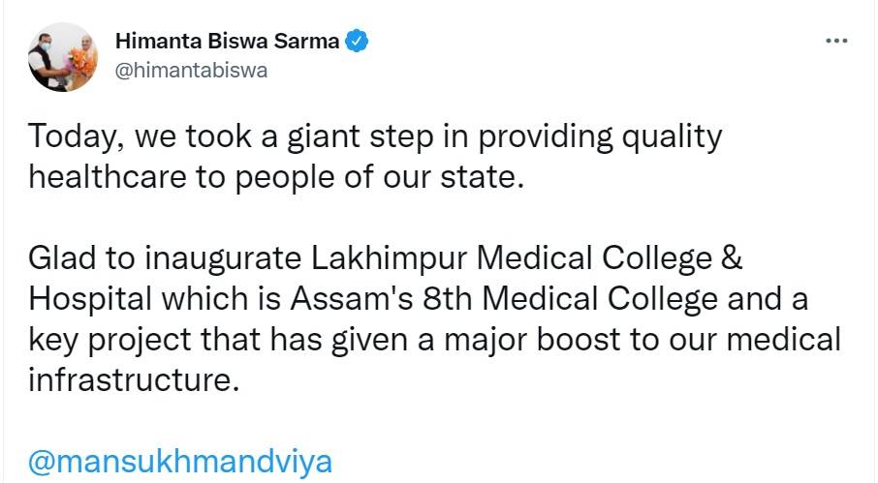Screen dimensions: 878x483
Task: Open Himanta Biswa Sarma's profile picture
Action: (x=62, y=56)
